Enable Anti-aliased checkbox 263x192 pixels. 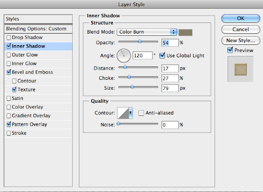tap(141, 113)
